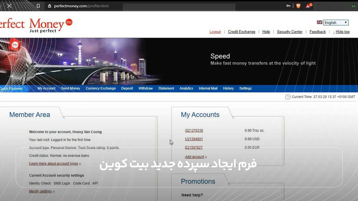The width and height of the screenshot is (358, 201).
Task: Click the 0.00 Troy oz. balance
Action: [254, 130]
